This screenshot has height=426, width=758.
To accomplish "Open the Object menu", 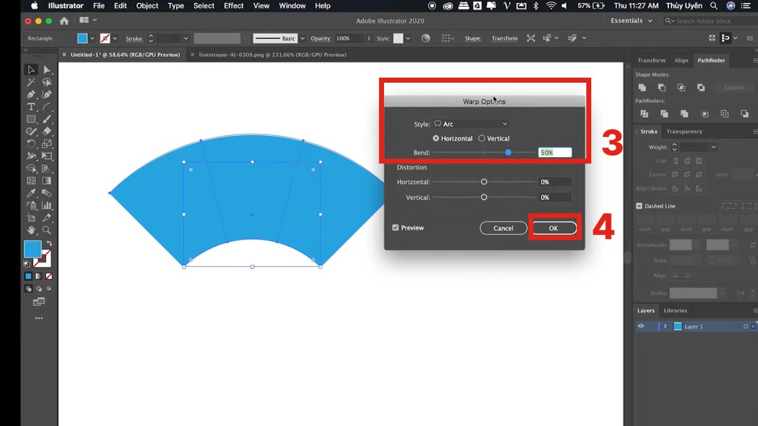I will click(x=147, y=6).
